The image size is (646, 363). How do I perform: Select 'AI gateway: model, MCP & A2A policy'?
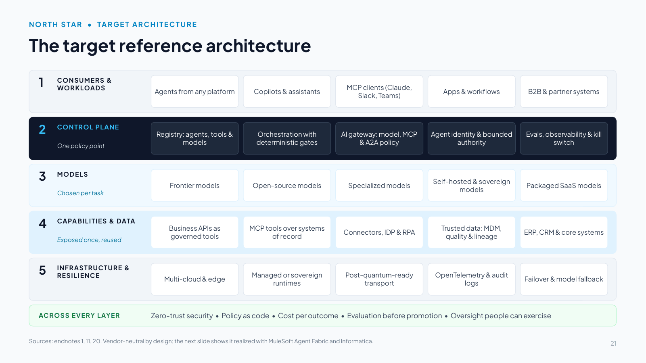[x=379, y=138]
